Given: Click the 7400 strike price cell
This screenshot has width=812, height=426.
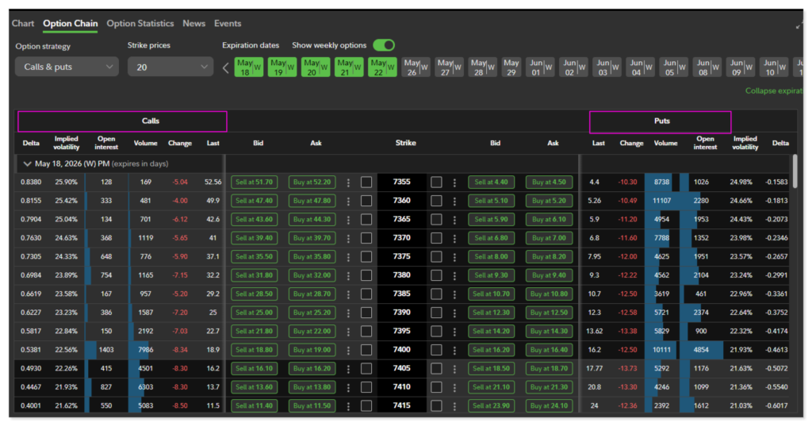Looking at the screenshot, I should click(402, 350).
